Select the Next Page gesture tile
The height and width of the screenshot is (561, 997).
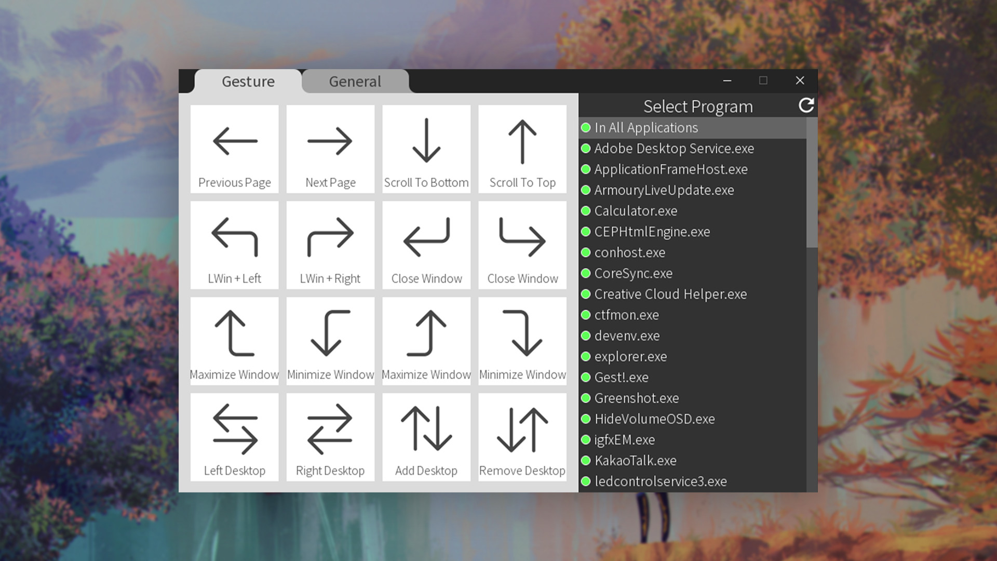pyautogui.click(x=330, y=148)
